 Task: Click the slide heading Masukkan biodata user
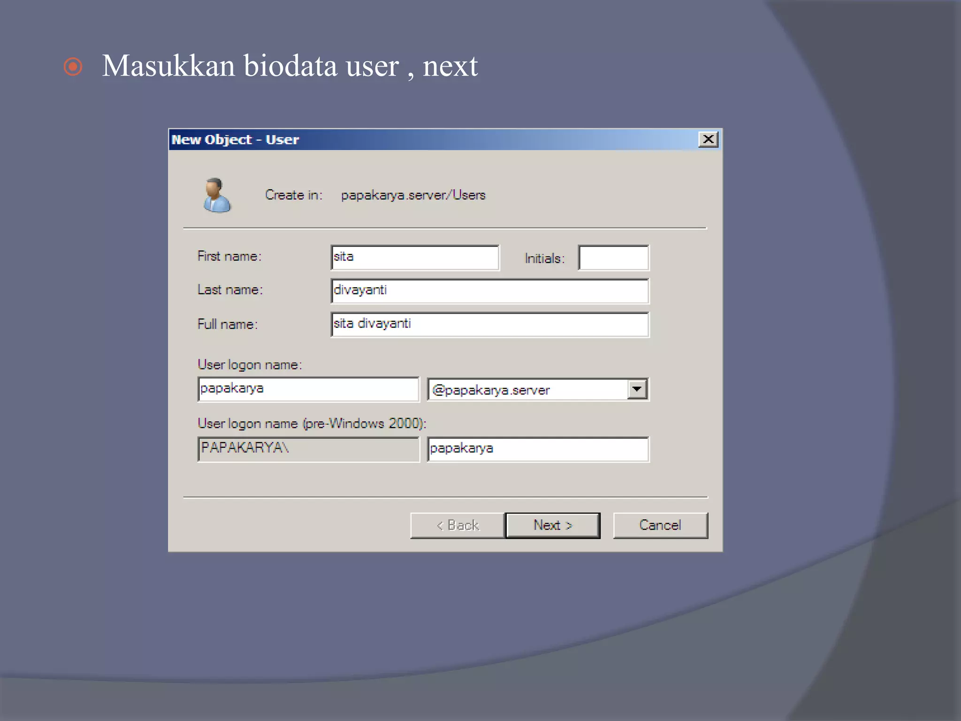tap(251, 66)
